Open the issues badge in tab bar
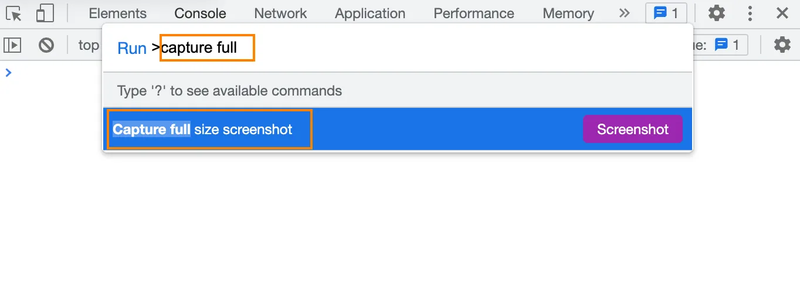This screenshot has height=293, width=800. pos(666,13)
